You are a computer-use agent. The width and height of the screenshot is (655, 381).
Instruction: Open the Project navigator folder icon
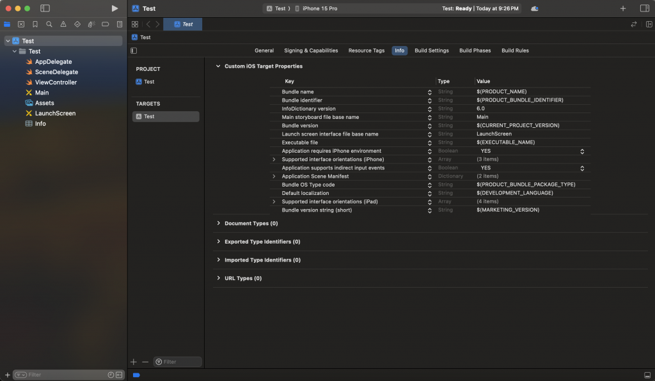7,24
